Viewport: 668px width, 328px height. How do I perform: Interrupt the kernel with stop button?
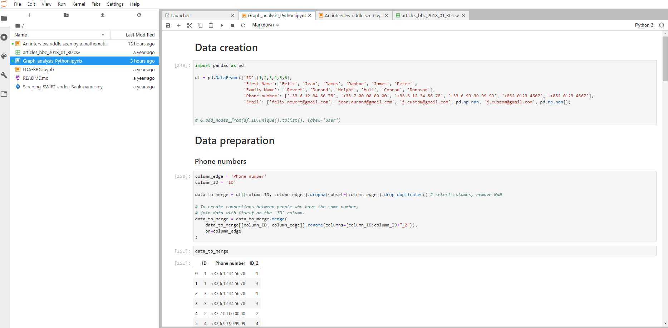coord(232,25)
